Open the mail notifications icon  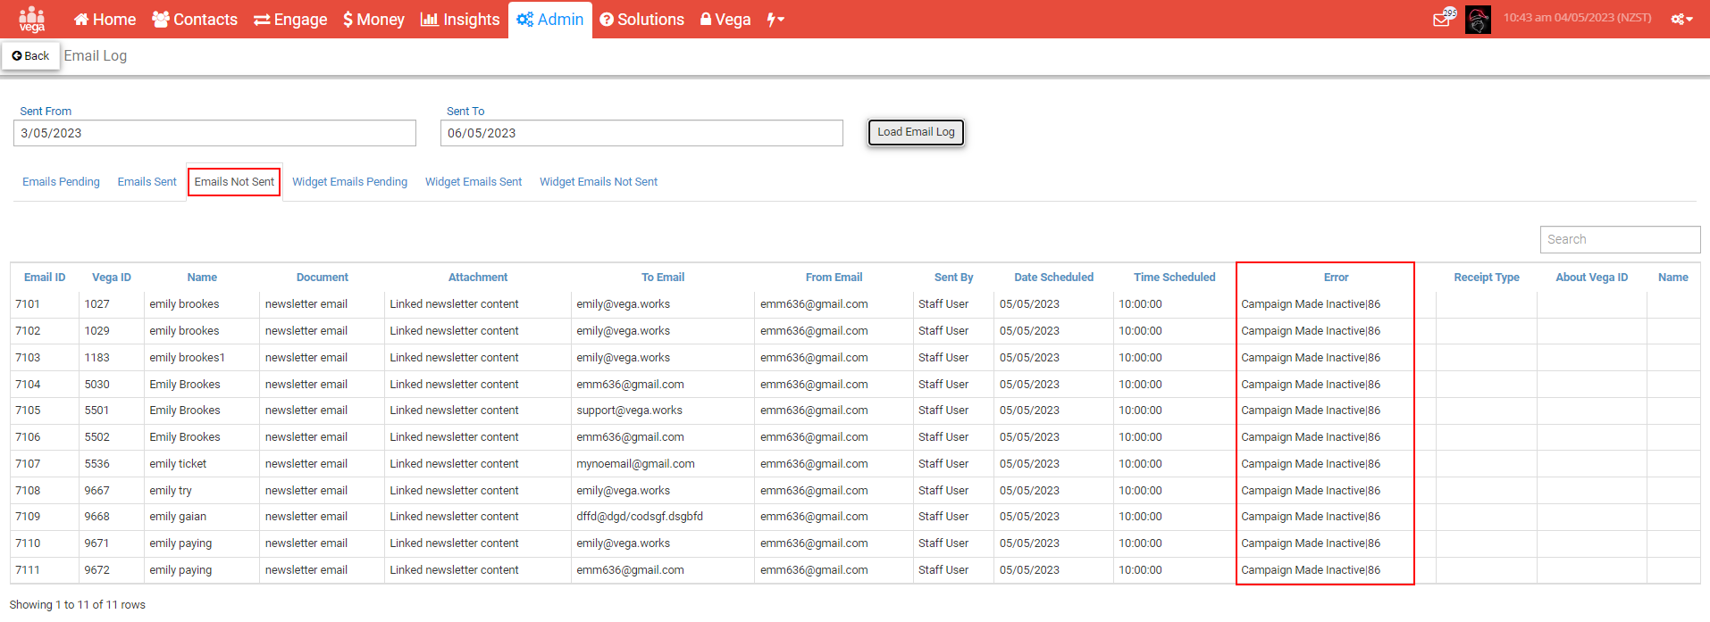(x=1443, y=19)
